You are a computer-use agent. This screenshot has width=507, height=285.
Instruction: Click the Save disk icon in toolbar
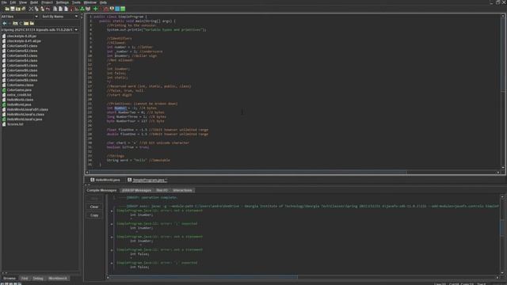13,9
